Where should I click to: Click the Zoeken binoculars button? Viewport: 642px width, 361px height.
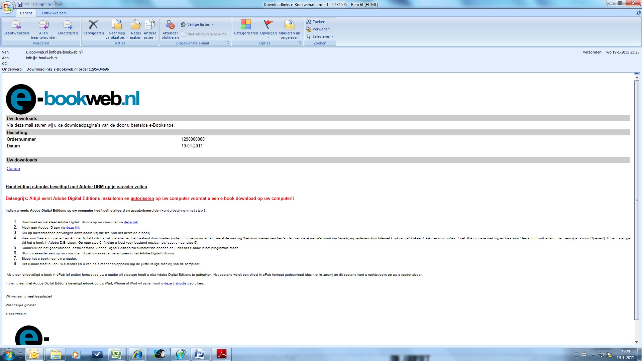[316, 22]
